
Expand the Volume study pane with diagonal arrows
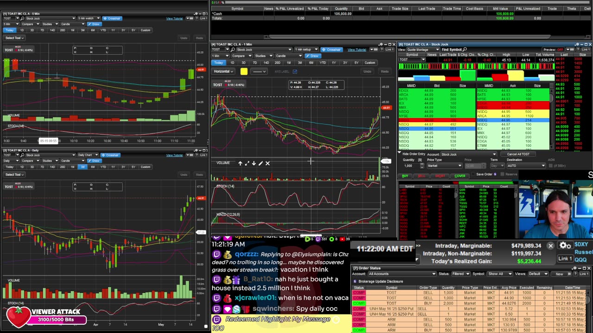pyautogui.click(x=247, y=163)
